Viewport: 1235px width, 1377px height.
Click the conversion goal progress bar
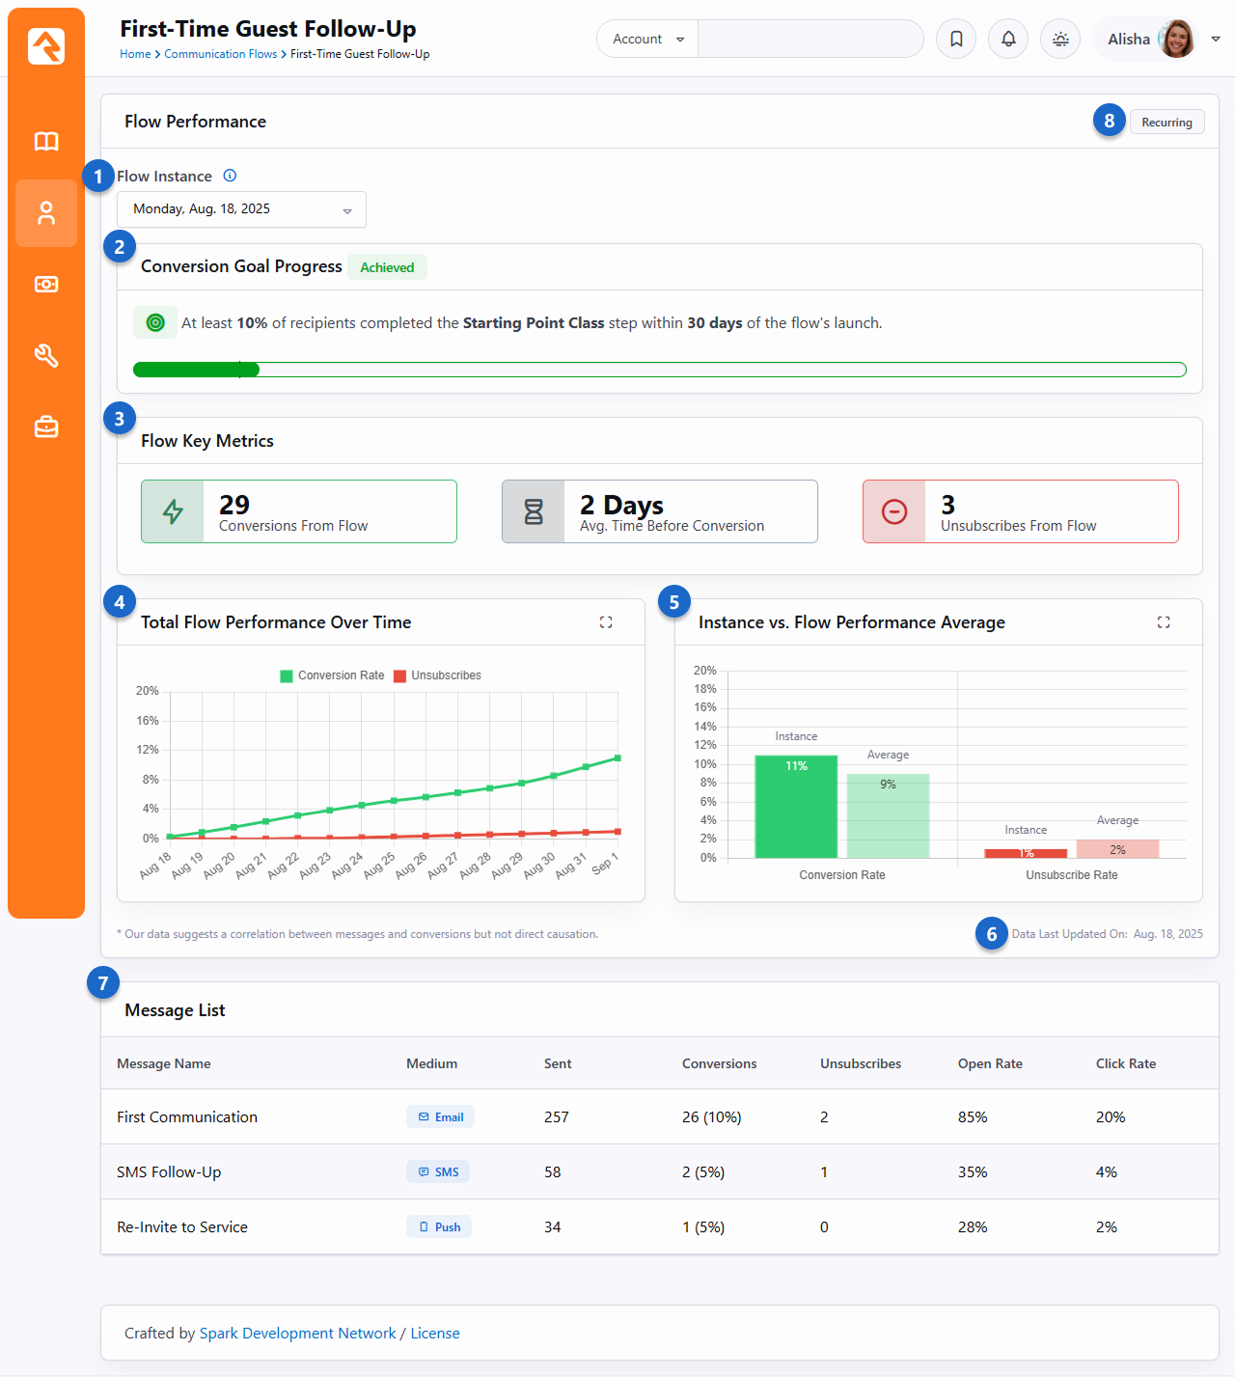(x=659, y=370)
